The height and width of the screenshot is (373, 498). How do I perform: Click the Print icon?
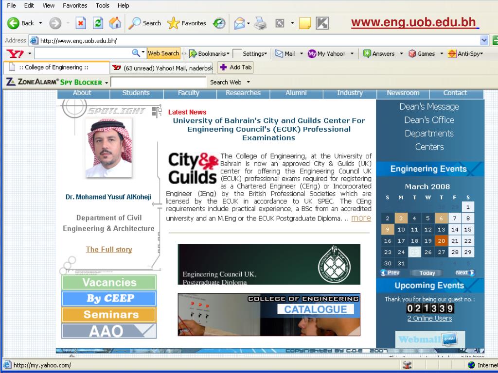tap(261, 23)
